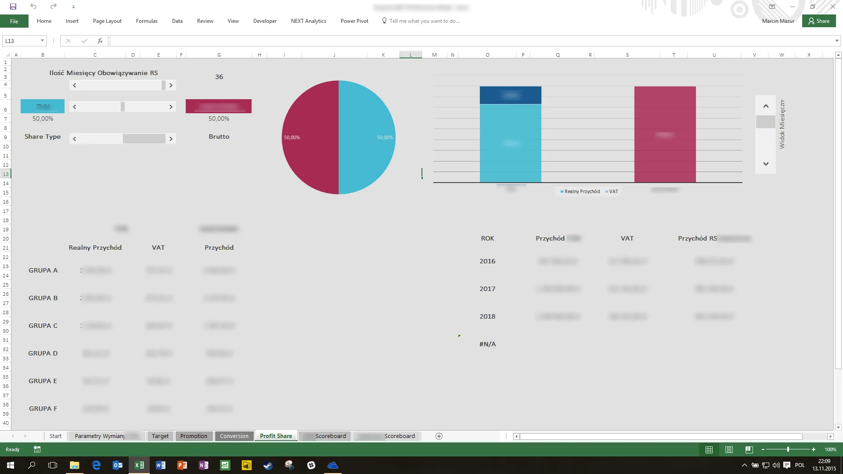This screenshot has width=843, height=474.
Task: Click the percentage split scrollbar thumb
Action: [123, 107]
